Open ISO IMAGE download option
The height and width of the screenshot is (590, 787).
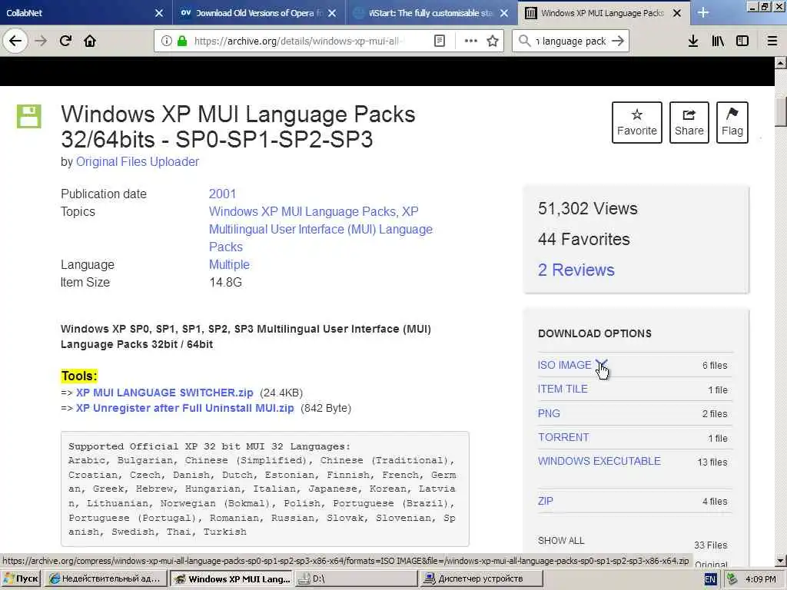(565, 365)
